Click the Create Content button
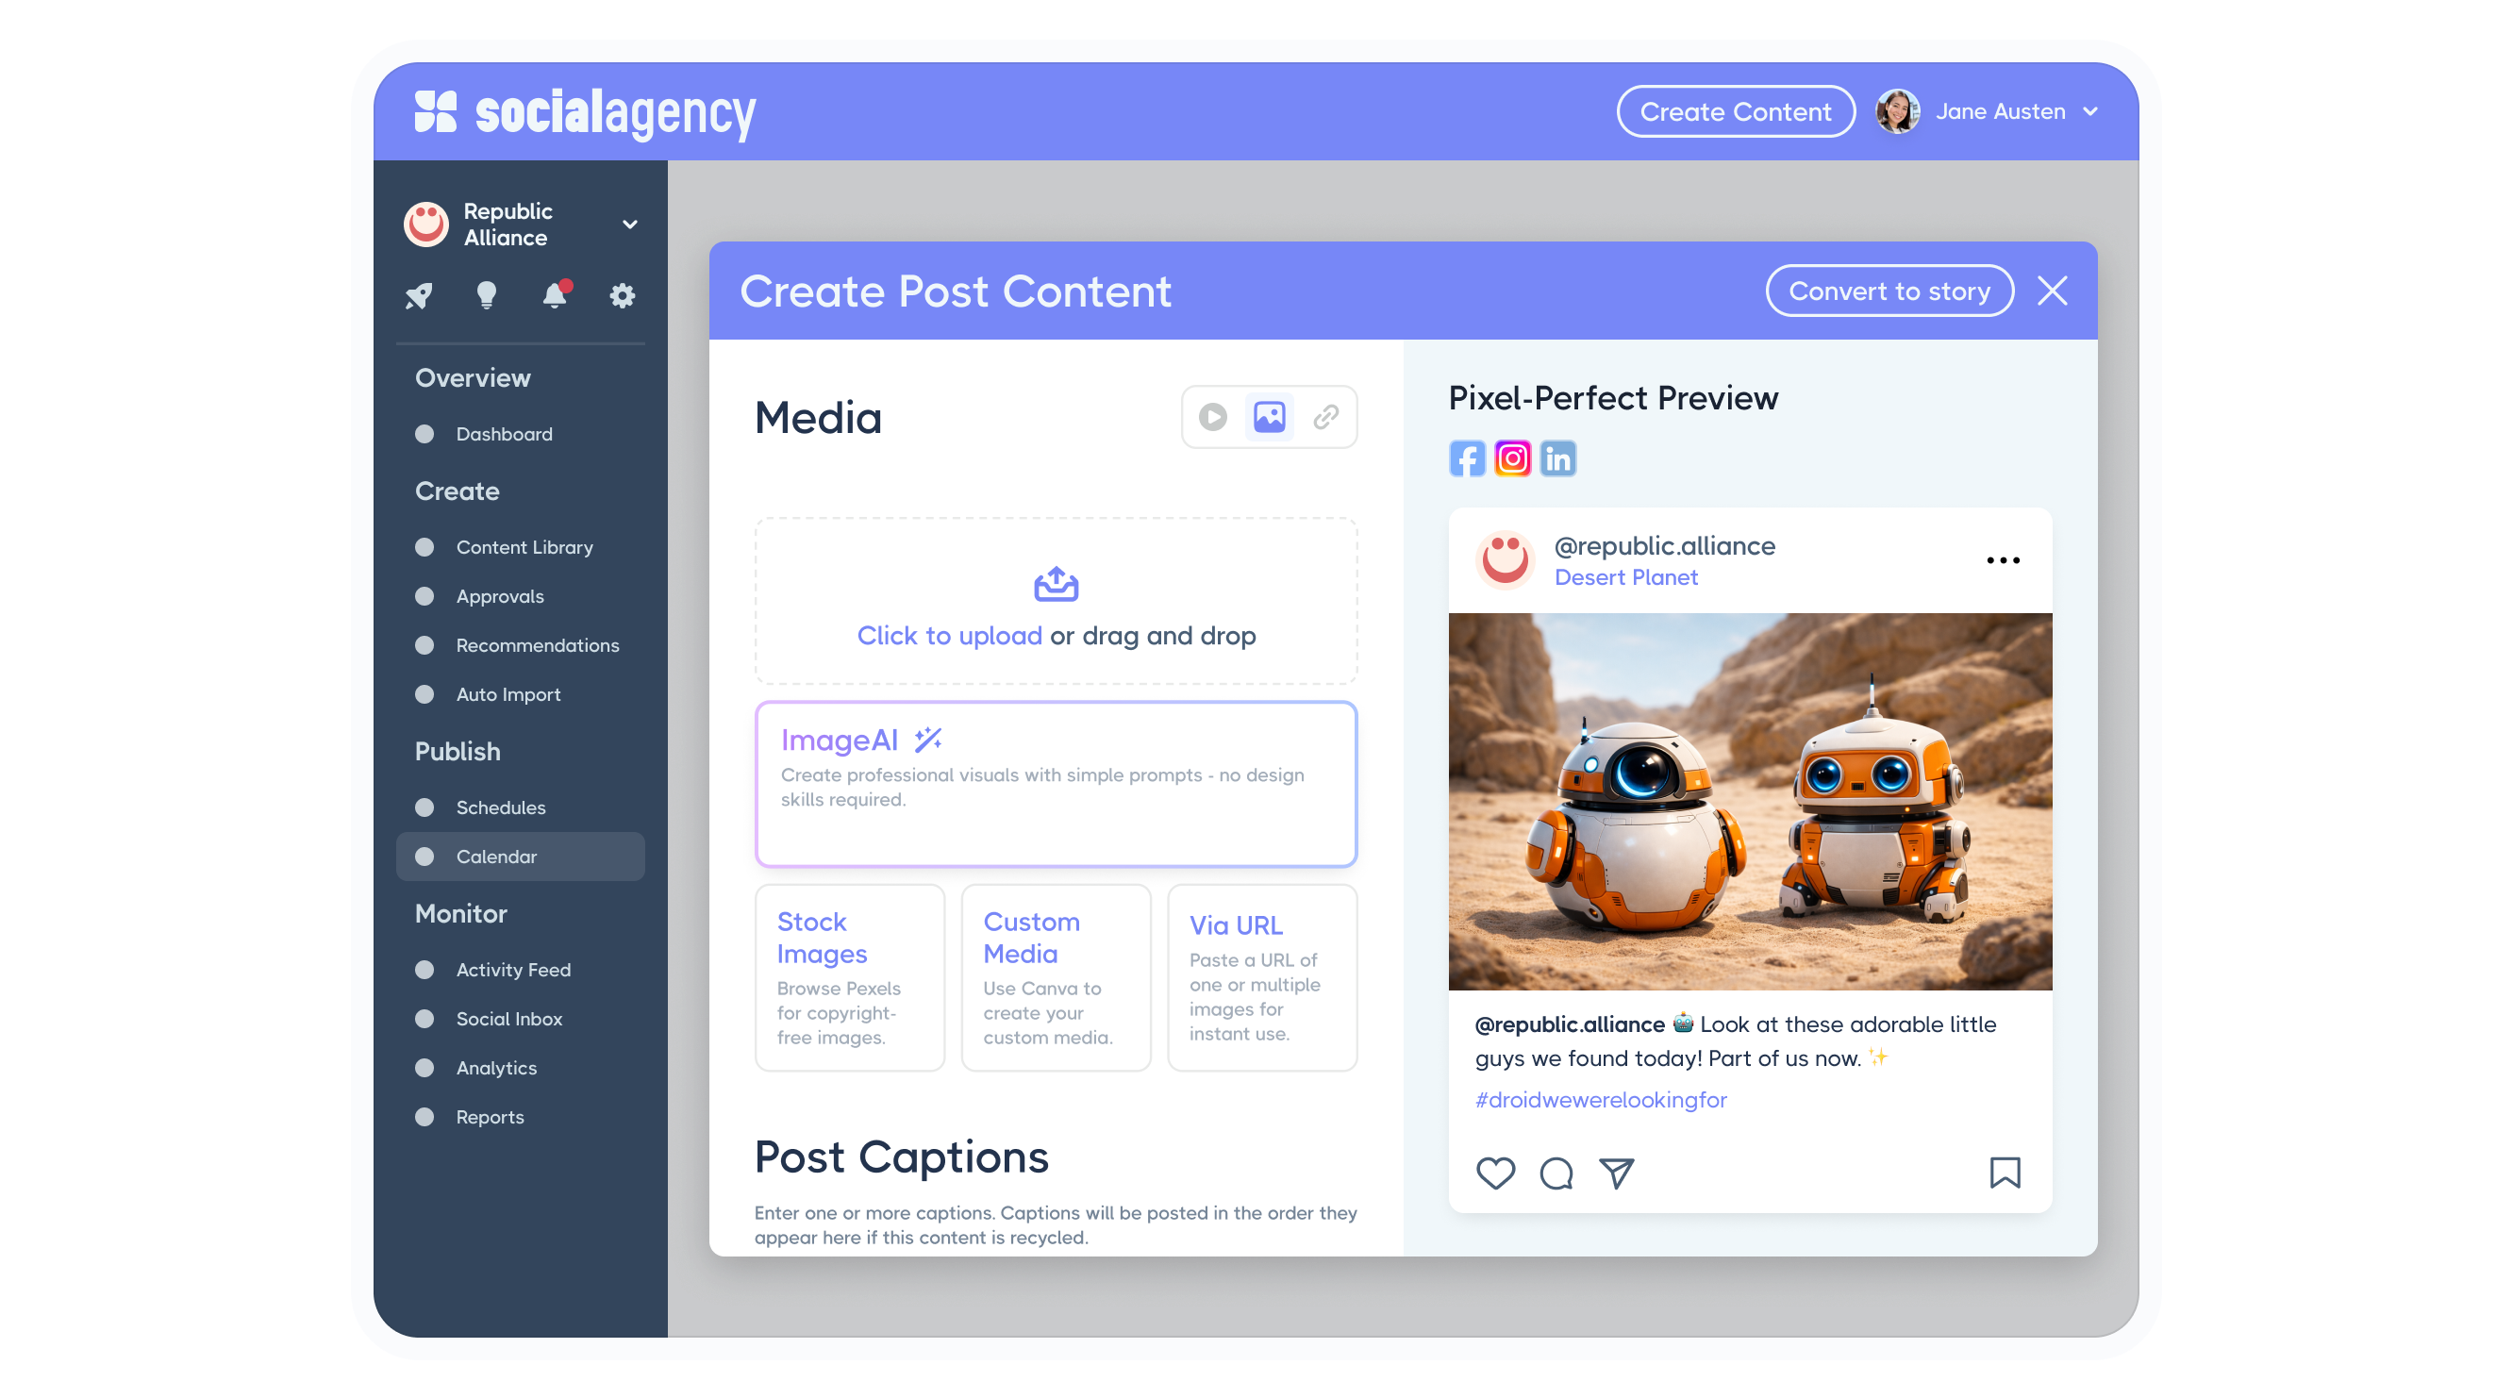Screen dimensions: 2513x1398 pos(1736,112)
